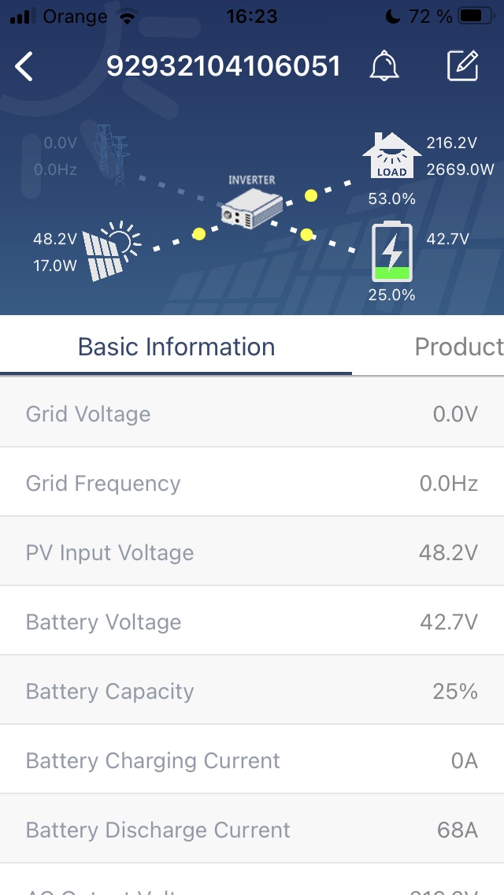Tap the iOS battery status indicator
The width and height of the screenshot is (504, 895).
tap(475, 16)
